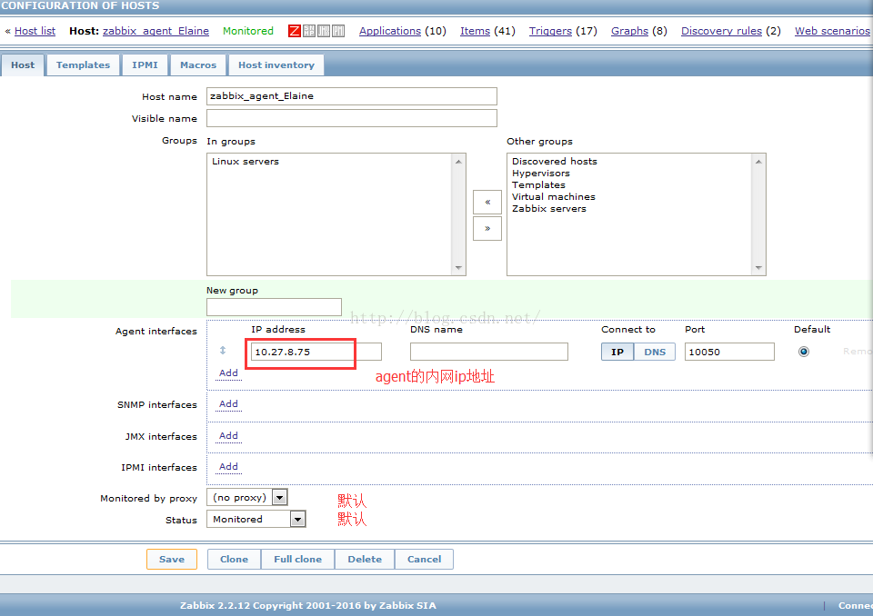The width and height of the screenshot is (873, 616).
Task: Add an IPMI interface
Action: pyautogui.click(x=228, y=467)
